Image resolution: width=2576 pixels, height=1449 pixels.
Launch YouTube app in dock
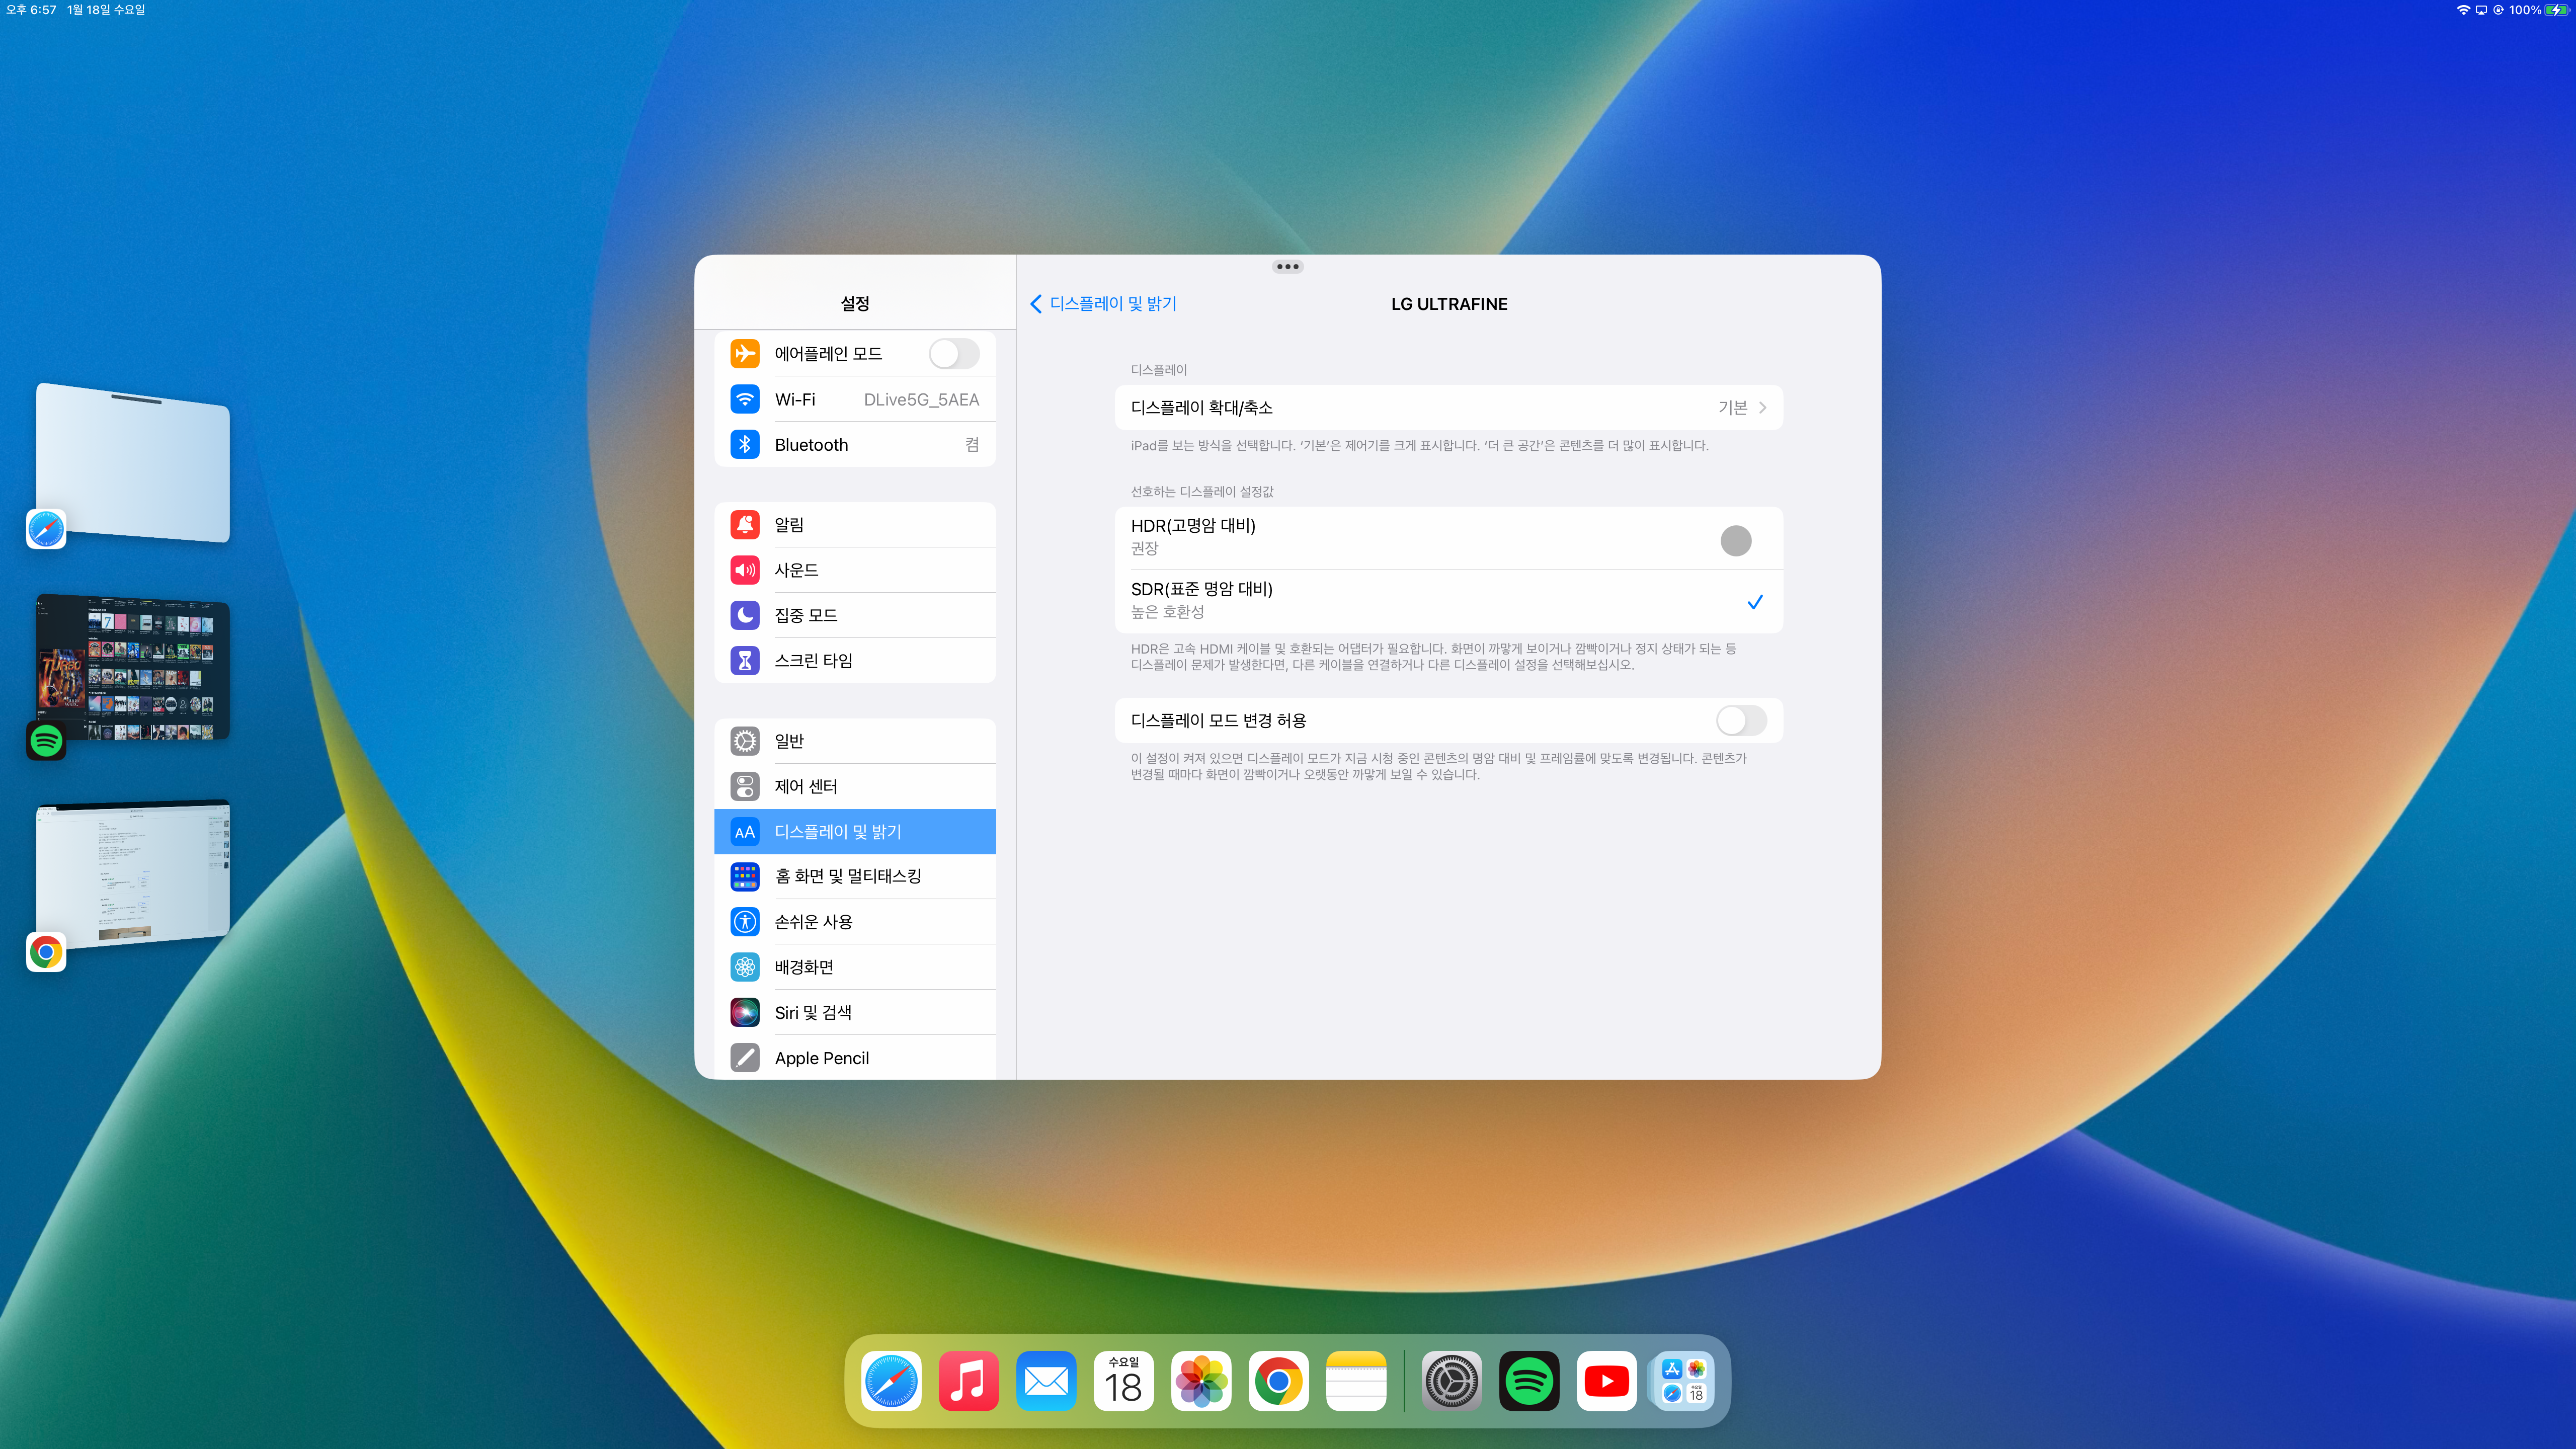pos(1606,1381)
